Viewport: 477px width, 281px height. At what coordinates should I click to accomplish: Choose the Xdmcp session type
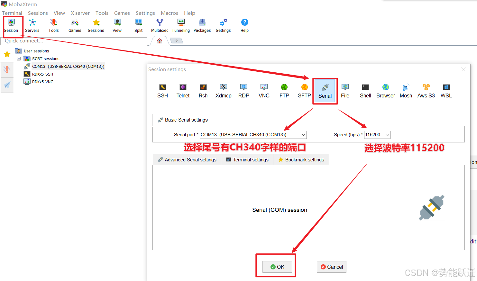[x=224, y=91]
